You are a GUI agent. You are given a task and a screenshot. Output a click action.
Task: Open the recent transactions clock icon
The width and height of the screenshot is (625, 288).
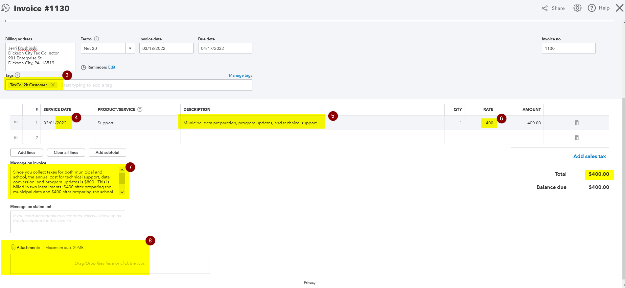(x=6, y=8)
